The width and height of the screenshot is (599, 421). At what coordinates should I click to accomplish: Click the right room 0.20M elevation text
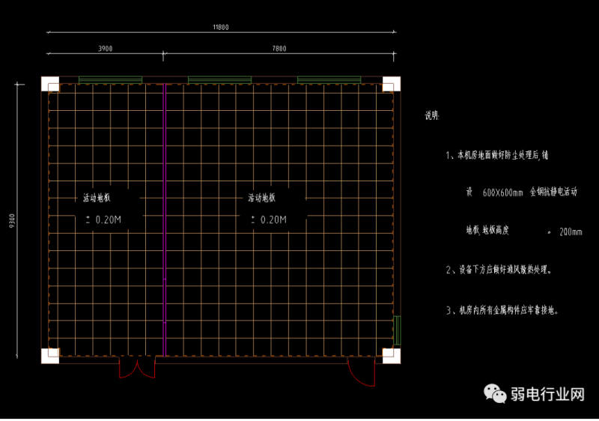click(x=269, y=219)
